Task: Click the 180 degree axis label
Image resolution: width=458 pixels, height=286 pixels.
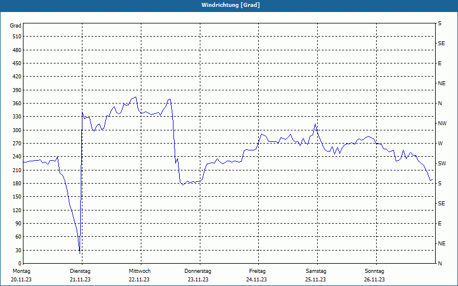Action: pos(17,184)
